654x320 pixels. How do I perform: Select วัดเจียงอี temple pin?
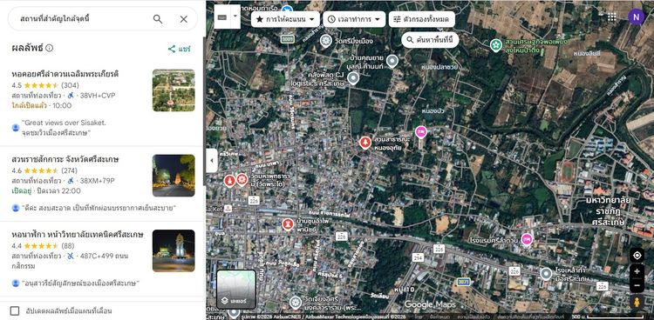296,303
